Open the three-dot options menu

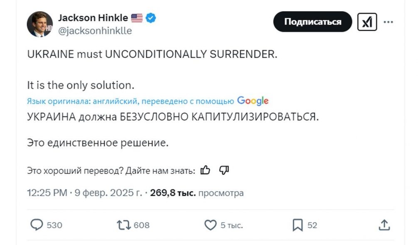[x=388, y=22]
